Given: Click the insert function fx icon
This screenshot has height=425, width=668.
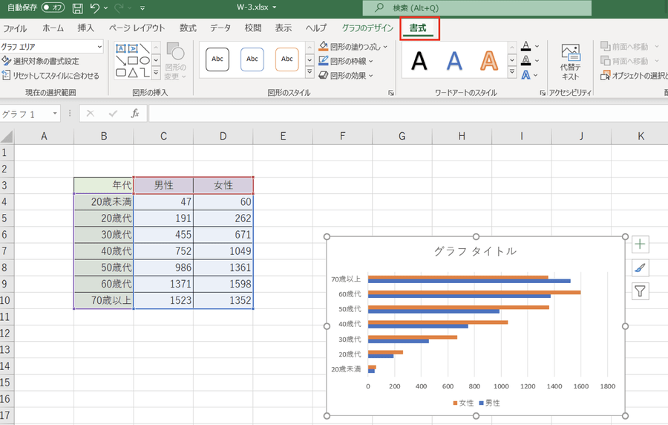Looking at the screenshot, I should tap(135, 114).
